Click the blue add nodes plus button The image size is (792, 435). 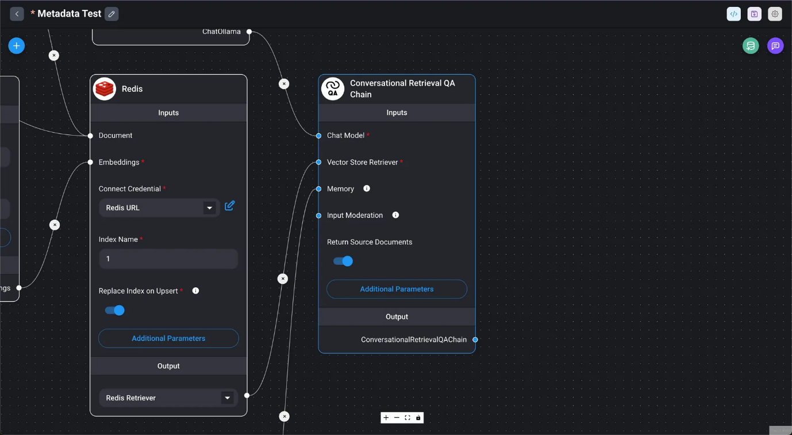(17, 46)
